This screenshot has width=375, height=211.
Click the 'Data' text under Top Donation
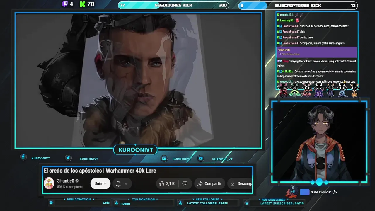click(x=126, y=204)
